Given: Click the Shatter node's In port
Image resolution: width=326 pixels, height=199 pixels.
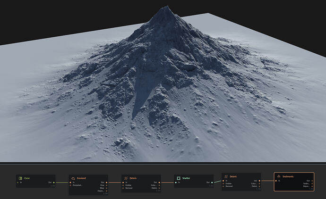Looking at the screenshot, I should click(176, 182).
